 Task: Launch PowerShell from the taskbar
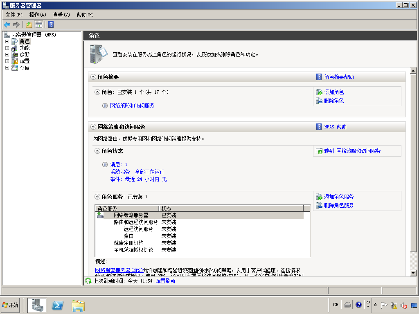57,305
